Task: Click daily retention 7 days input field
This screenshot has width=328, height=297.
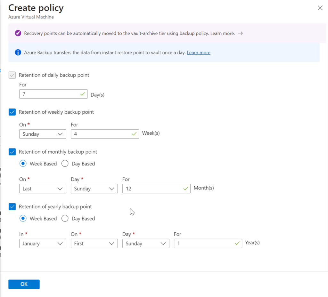Action: click(x=53, y=94)
